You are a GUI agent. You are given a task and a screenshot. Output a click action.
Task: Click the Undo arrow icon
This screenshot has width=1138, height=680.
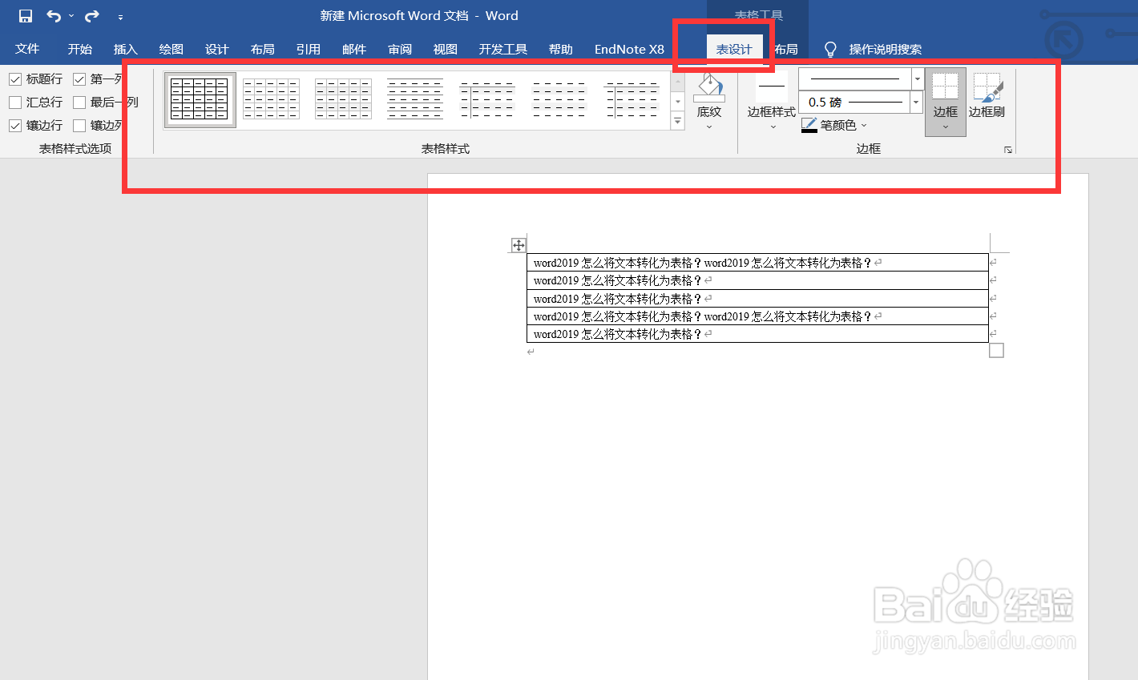point(54,16)
